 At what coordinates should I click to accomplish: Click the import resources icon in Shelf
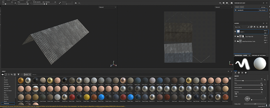pyautogui.click(x=15, y=75)
